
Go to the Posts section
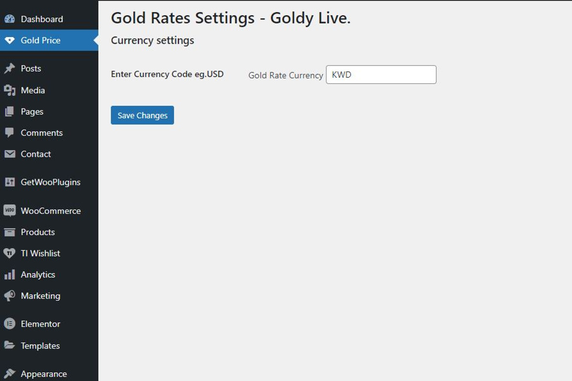[x=31, y=69]
